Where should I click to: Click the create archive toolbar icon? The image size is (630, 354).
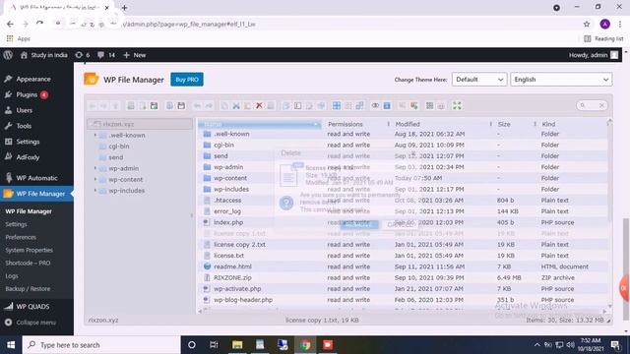coord(413,106)
